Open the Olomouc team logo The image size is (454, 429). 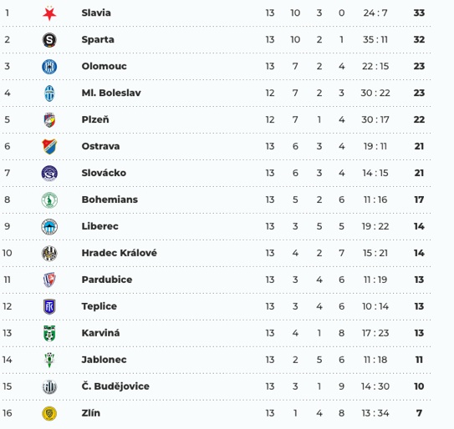tap(49, 67)
